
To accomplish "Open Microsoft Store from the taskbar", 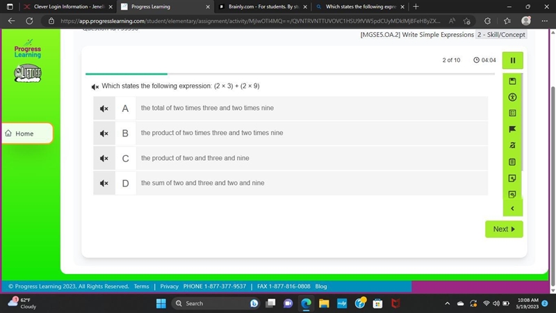I will click(377, 303).
